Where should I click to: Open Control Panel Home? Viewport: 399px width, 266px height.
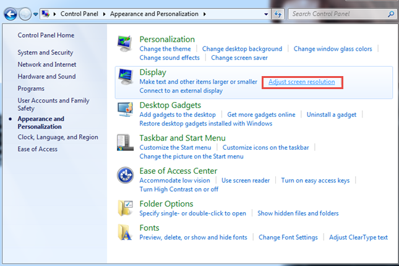tap(46, 35)
